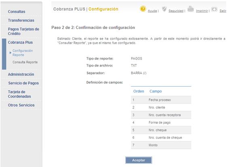
Task: Click the Imprimir link
Action: point(202,11)
